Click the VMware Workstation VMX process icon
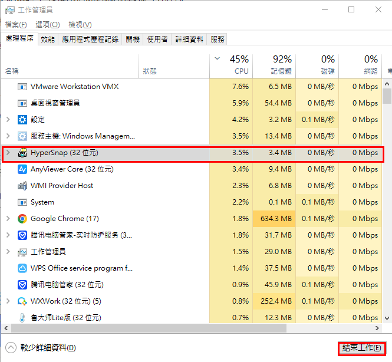Image resolution: width=392 pixels, height=362 pixels. coord(22,87)
